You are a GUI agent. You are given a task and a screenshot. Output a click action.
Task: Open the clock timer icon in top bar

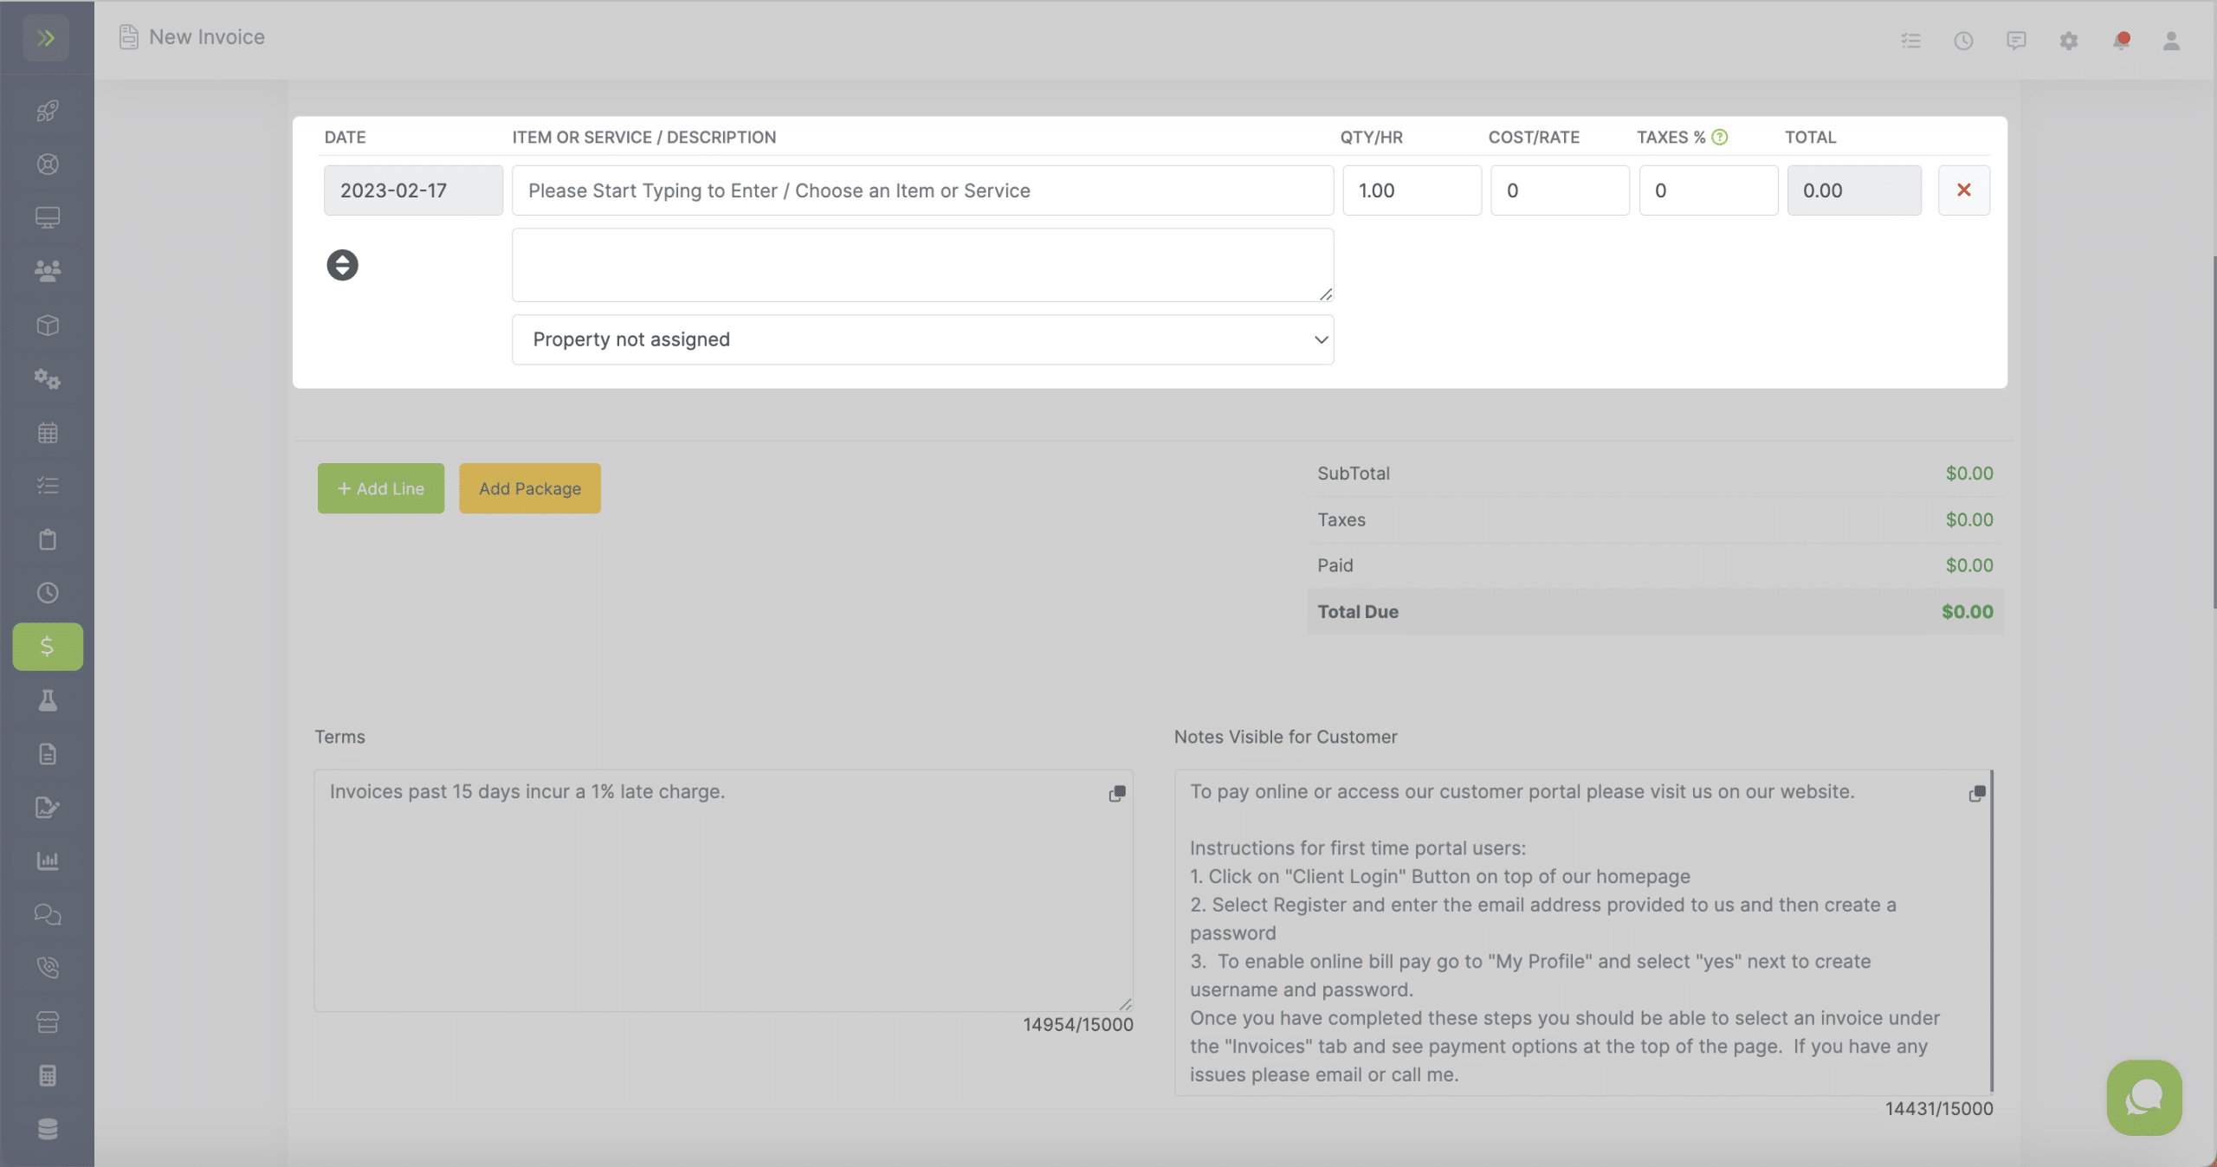pyautogui.click(x=1963, y=40)
